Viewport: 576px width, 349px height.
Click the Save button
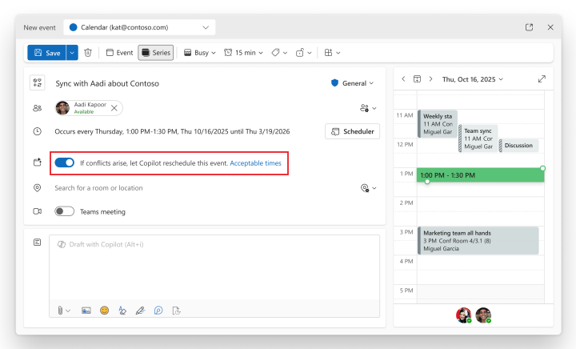46,53
